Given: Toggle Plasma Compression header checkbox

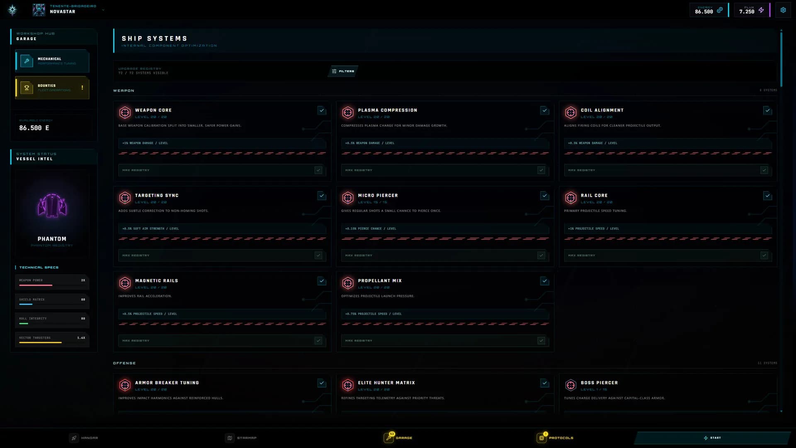Looking at the screenshot, I should [545, 110].
